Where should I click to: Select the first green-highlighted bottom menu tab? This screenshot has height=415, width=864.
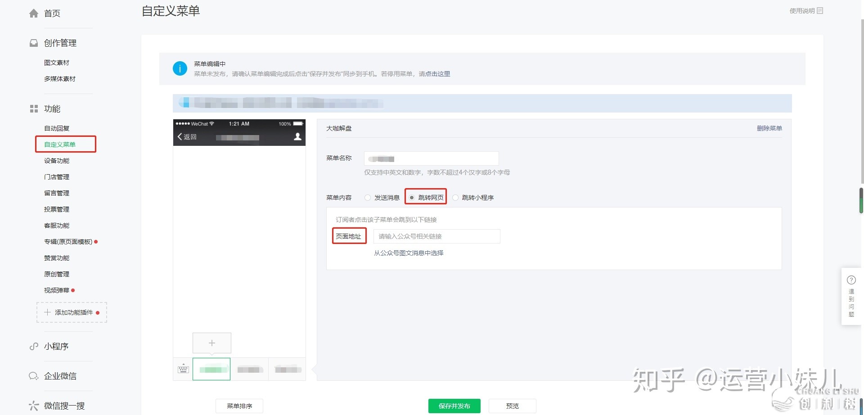tap(211, 369)
